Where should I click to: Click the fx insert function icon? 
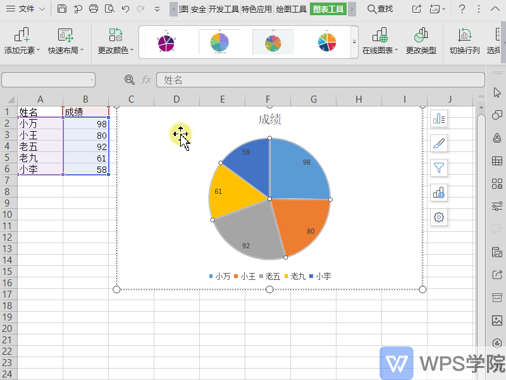click(x=146, y=80)
